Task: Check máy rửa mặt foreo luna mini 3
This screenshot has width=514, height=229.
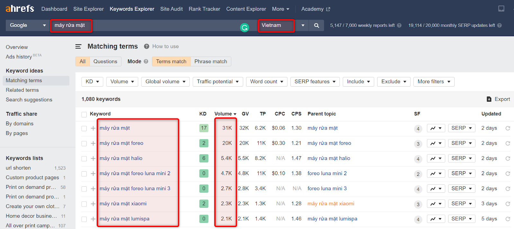Action: (x=84, y=189)
